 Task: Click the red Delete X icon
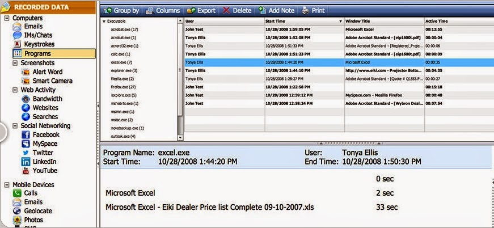pyautogui.click(x=226, y=11)
